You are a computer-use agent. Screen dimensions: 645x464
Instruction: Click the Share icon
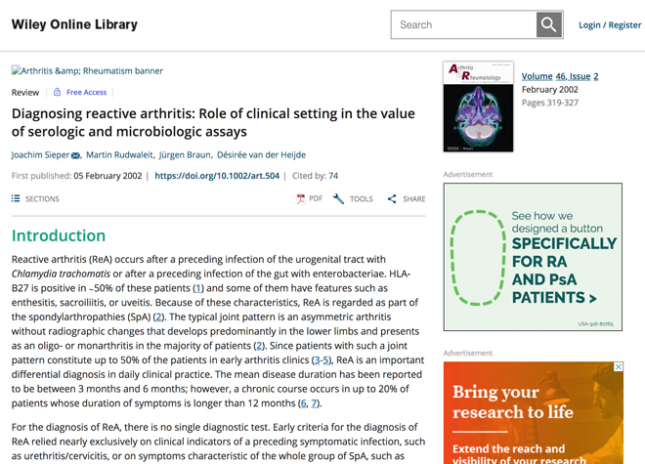point(392,199)
